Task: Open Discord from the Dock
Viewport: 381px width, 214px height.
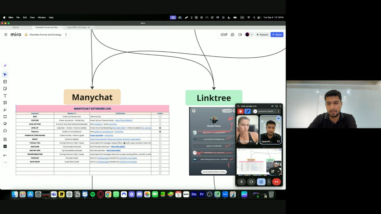Action: coord(139,194)
